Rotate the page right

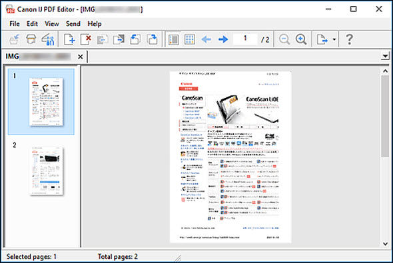[x=152, y=39]
